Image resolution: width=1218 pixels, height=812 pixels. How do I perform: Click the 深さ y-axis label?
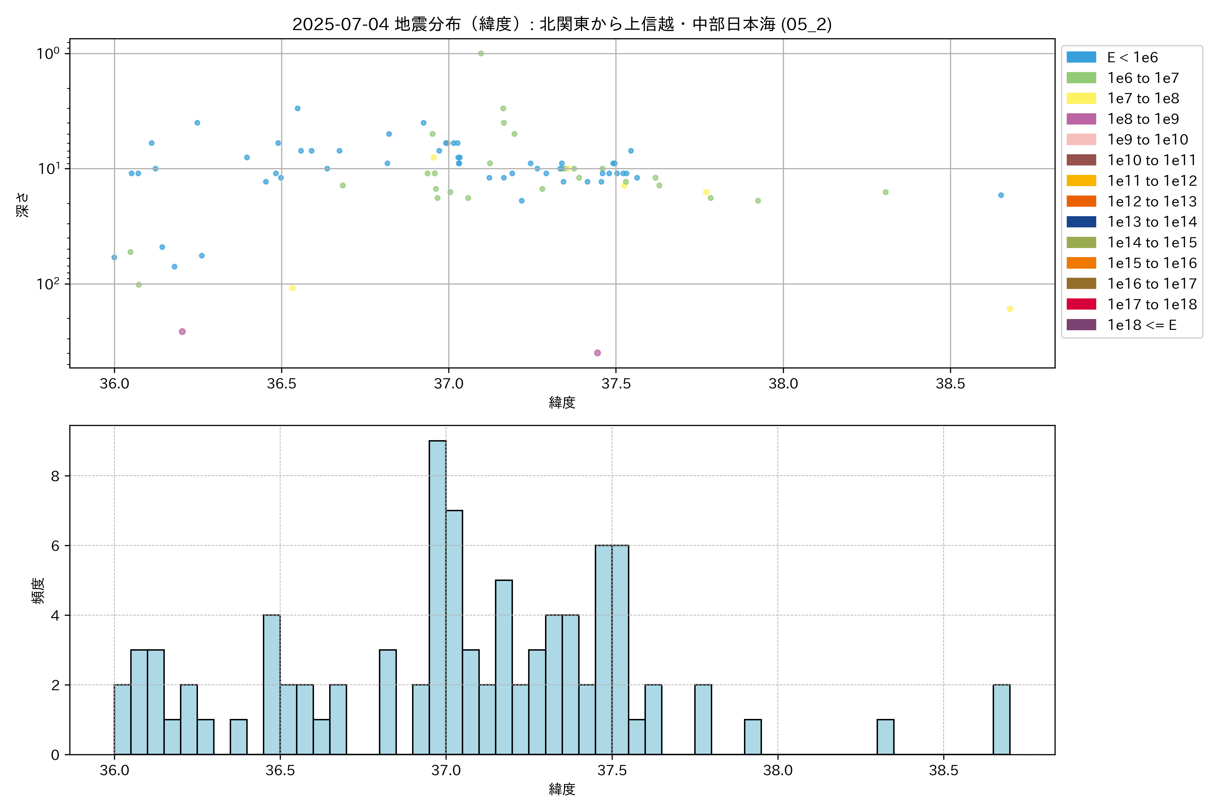[x=23, y=205]
